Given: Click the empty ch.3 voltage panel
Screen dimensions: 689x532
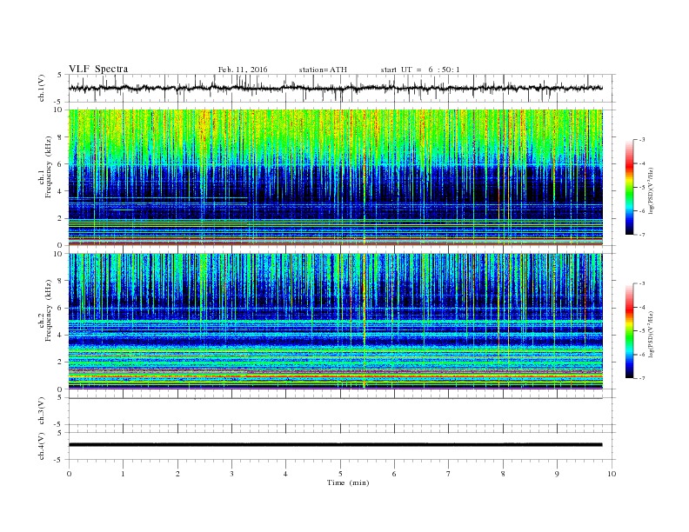Looking at the screenshot, I should [x=341, y=411].
